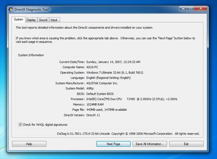Click the System Information group label
The height and width of the screenshot is (159, 217).
(x=31, y=55)
